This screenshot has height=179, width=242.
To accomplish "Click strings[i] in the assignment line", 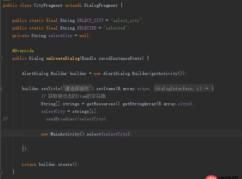I will 84,111.
